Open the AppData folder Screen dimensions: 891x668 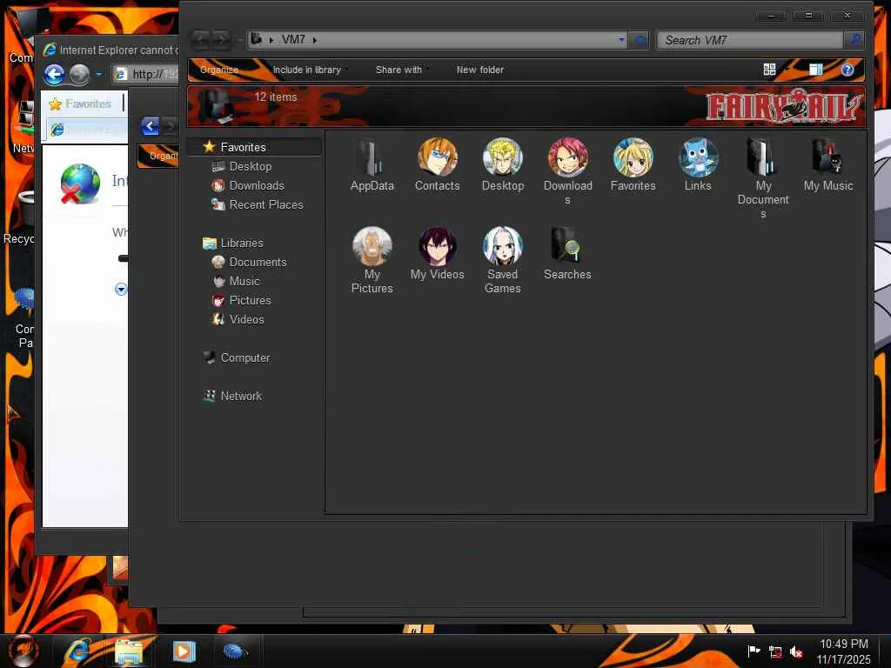[372, 164]
